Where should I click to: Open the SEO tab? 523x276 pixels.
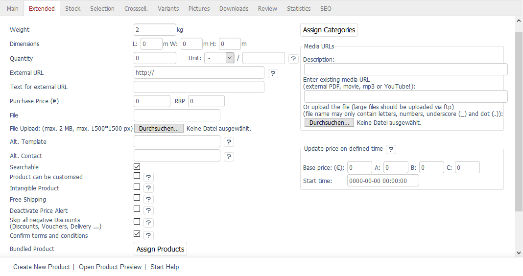326,9
